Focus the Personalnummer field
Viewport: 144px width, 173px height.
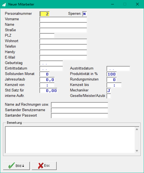(x=44, y=14)
